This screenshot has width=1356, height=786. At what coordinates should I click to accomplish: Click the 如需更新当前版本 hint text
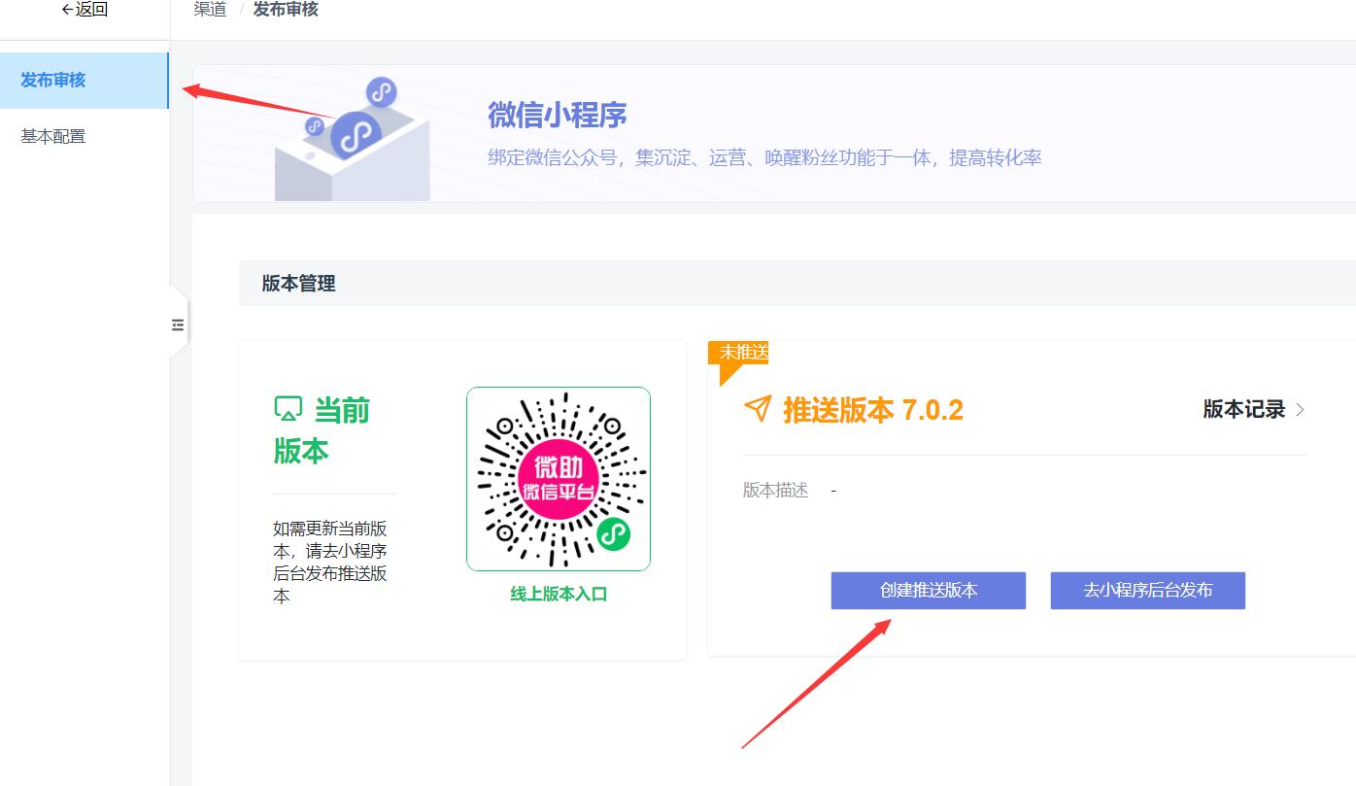point(330,563)
